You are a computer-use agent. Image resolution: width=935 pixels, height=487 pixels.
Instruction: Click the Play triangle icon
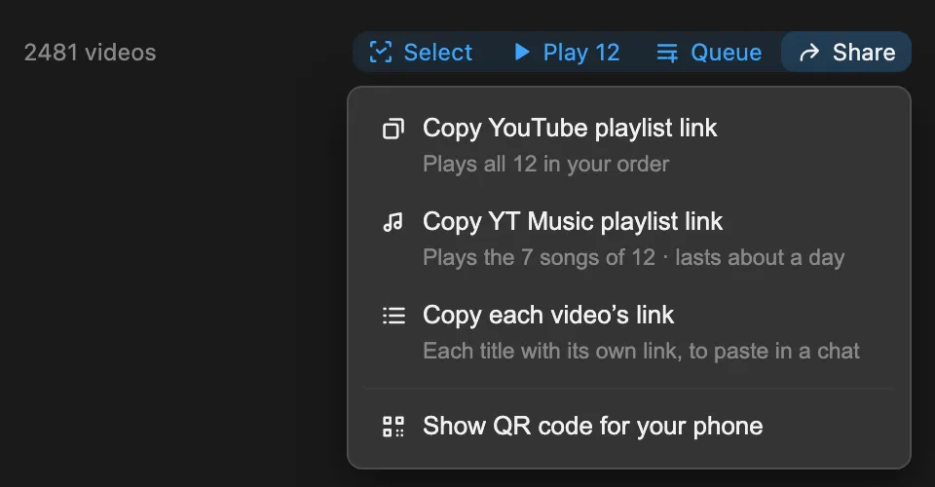522,52
